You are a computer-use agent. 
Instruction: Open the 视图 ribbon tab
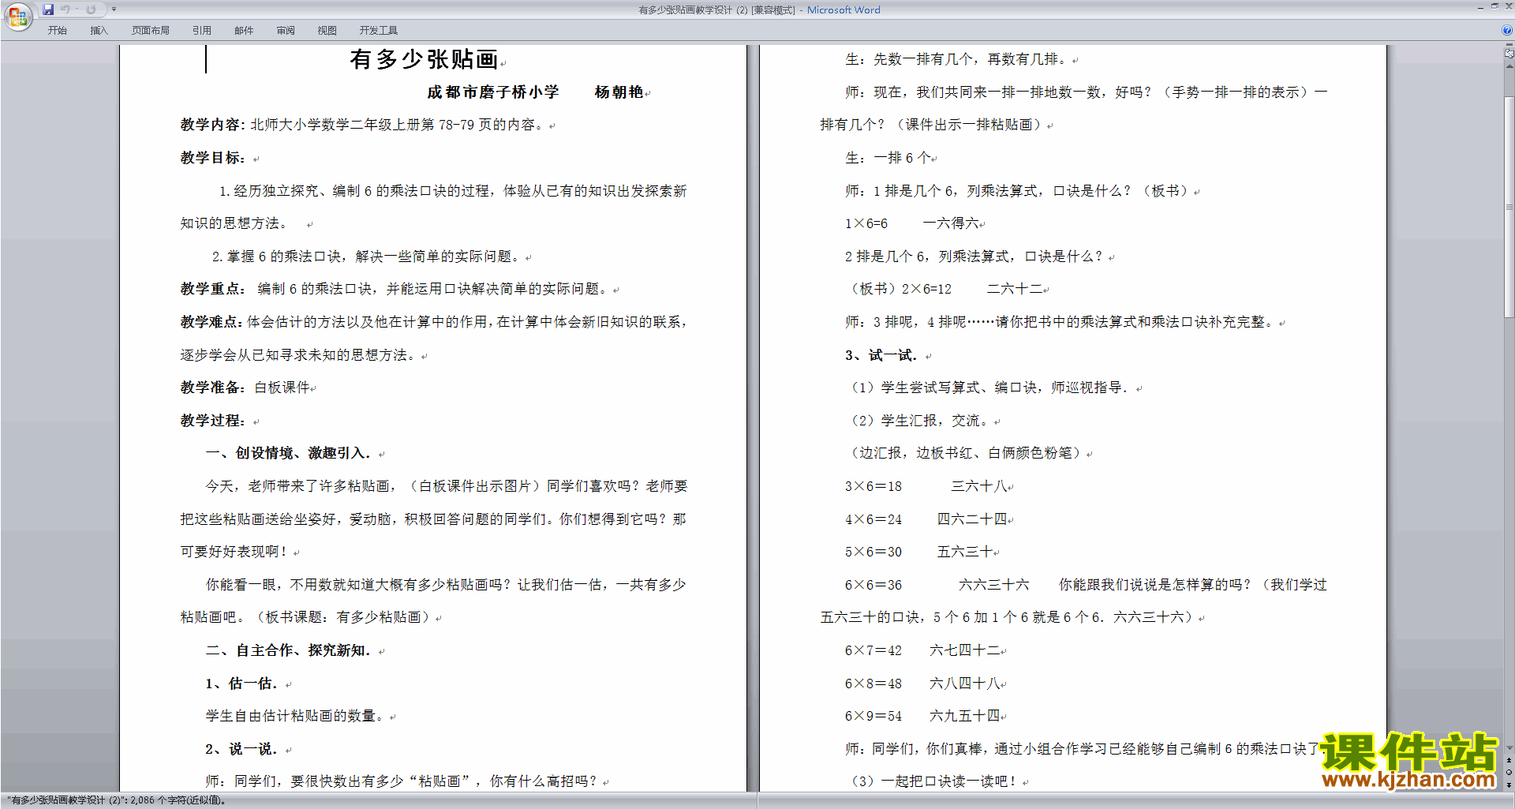(x=327, y=31)
